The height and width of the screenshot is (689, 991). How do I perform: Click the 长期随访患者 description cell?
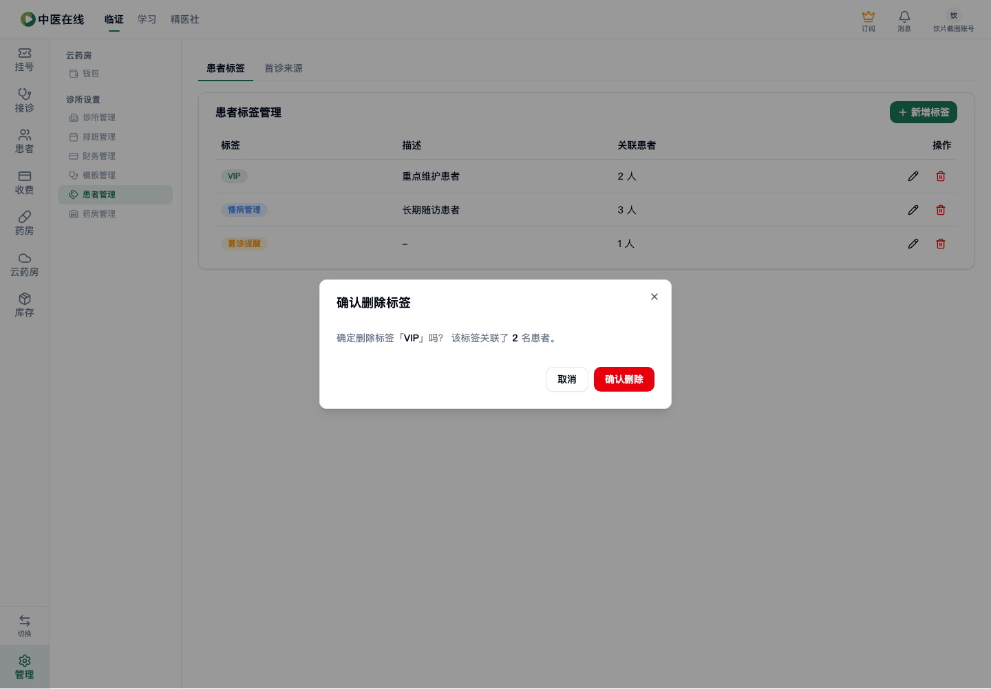click(431, 210)
